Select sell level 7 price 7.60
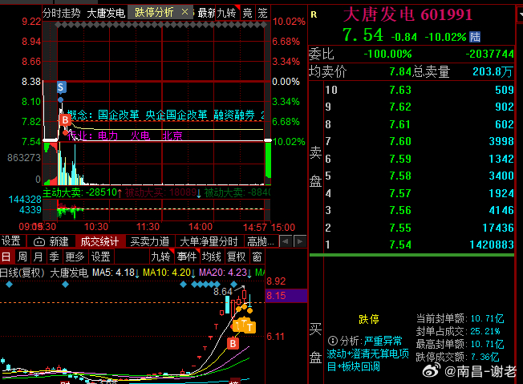Screen dimensions: 523x384 (400, 141)
